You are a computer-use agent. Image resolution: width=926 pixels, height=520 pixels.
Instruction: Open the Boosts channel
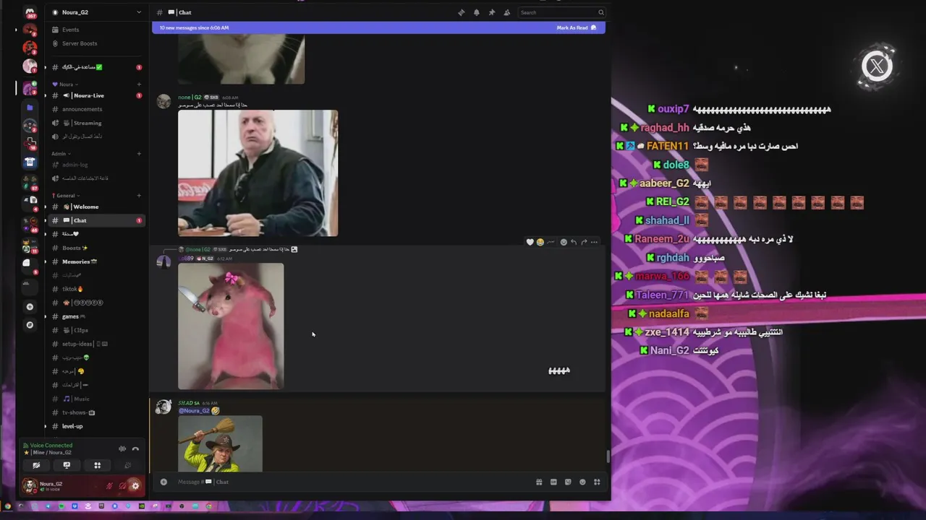[x=96, y=248]
